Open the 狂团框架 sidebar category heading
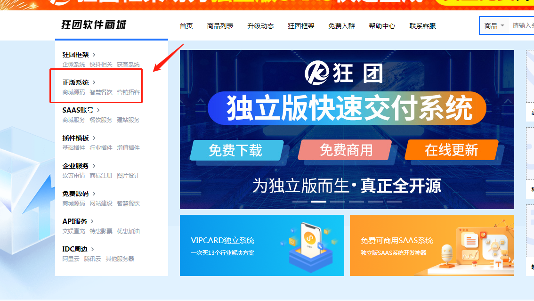The image size is (534, 301). 76,55
